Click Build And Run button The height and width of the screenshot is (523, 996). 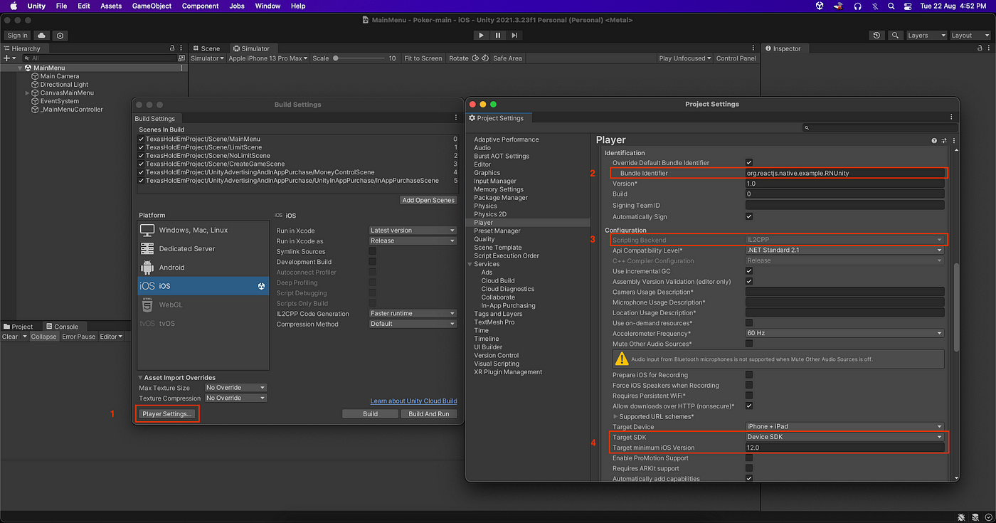click(x=429, y=413)
